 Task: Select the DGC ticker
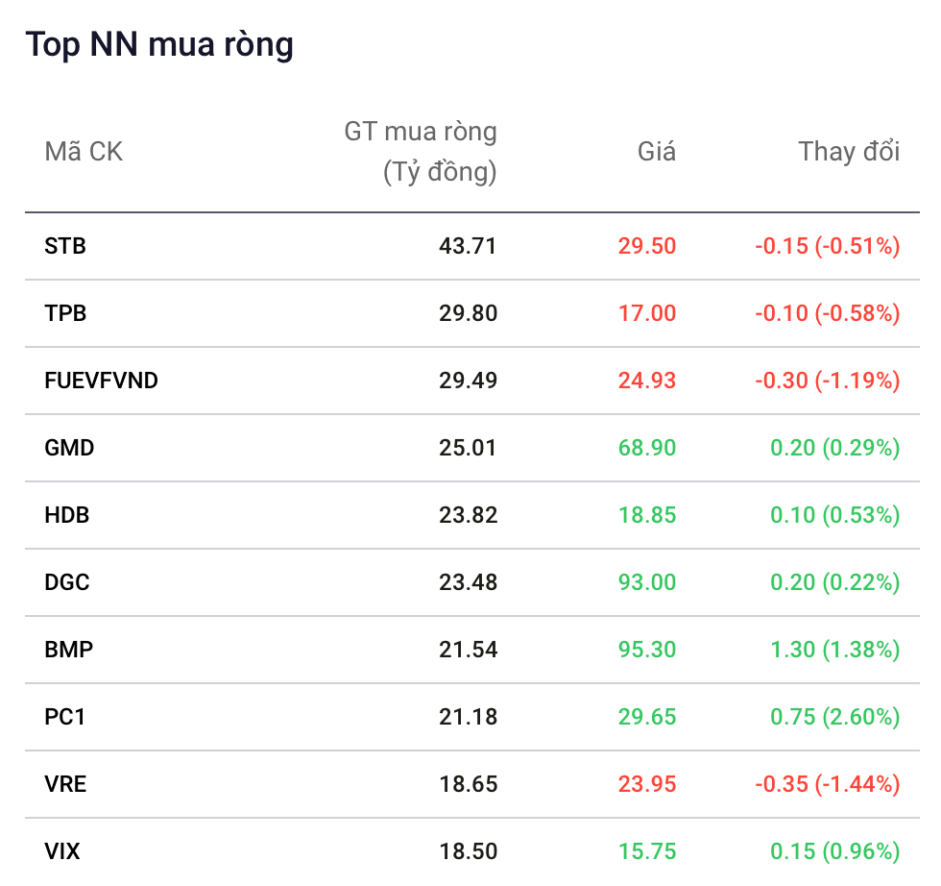point(66,582)
